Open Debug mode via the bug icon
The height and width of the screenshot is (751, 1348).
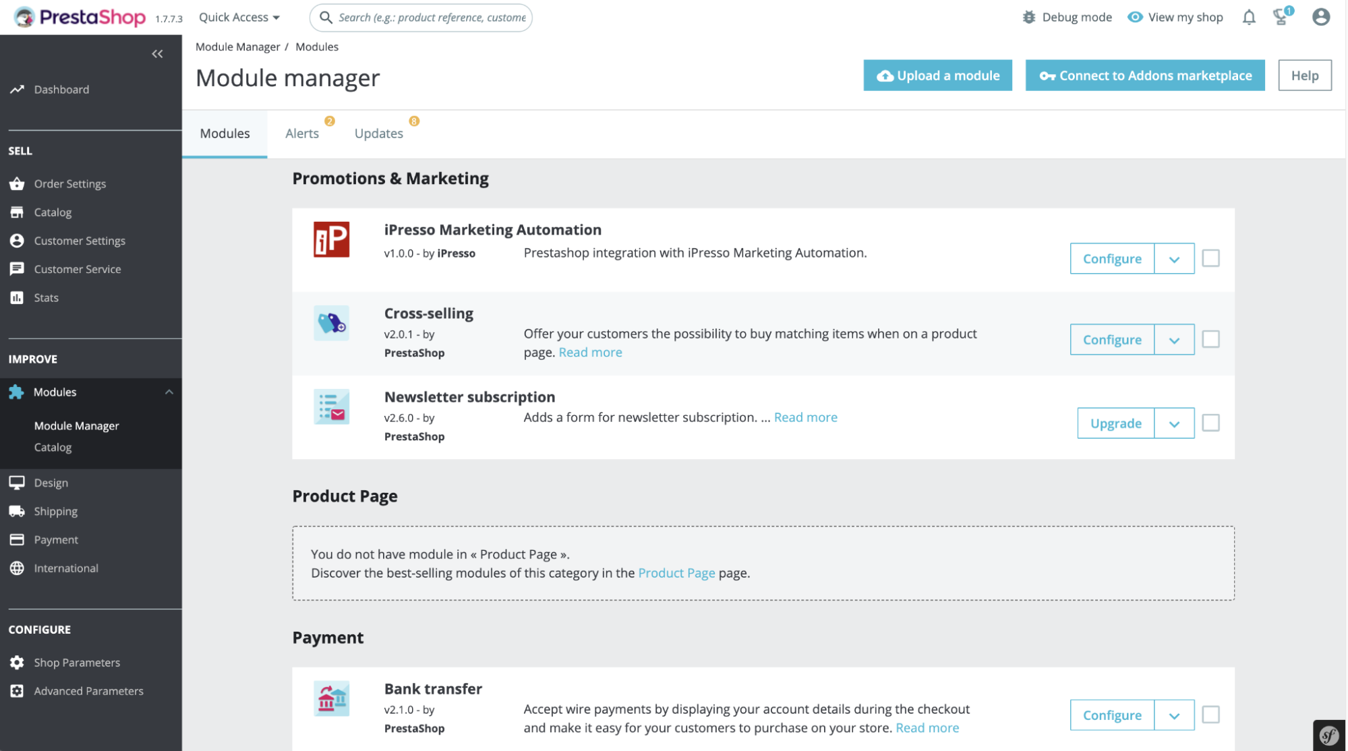pyautogui.click(x=1028, y=17)
